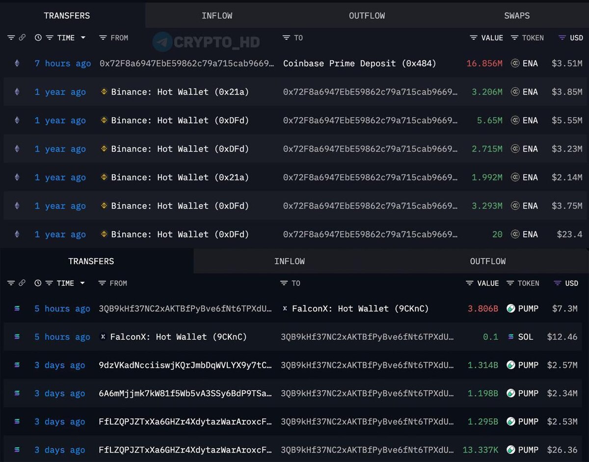Click the Ethereum chain icon in the 16.856M row
Screen dimensions: 589x462
coord(17,63)
